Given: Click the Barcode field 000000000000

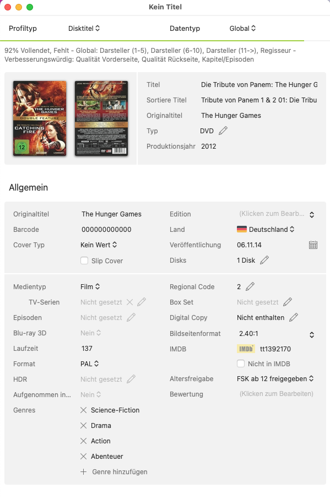Looking at the screenshot, I should (x=106, y=230).
